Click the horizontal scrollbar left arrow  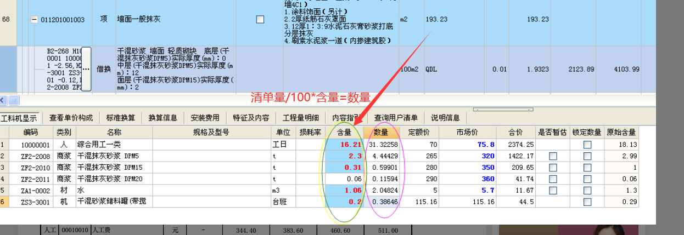coord(3,100)
